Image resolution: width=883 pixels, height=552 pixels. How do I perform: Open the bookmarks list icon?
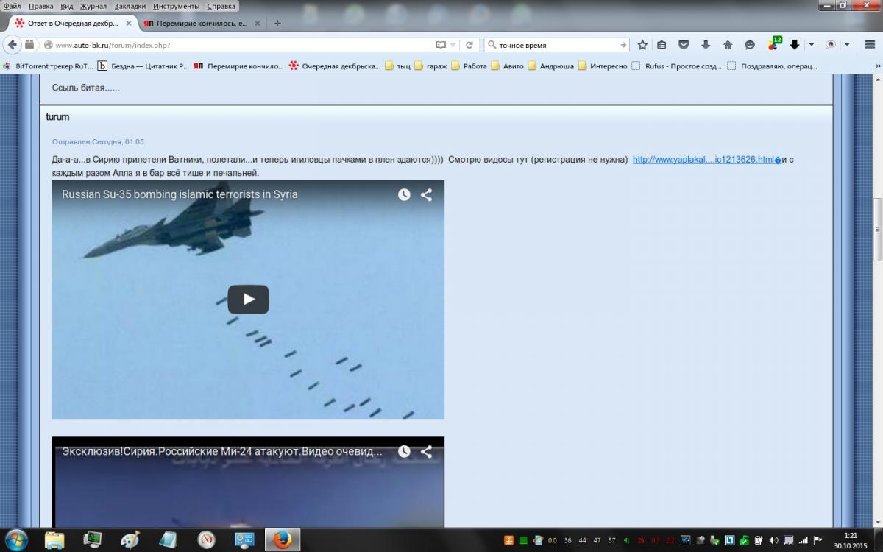662,45
